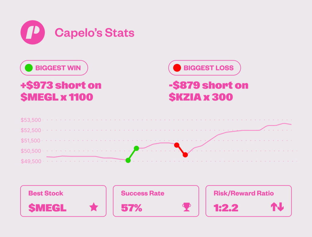Click the $53,500 axis label
This screenshot has width=312, height=237.
pos(31,120)
